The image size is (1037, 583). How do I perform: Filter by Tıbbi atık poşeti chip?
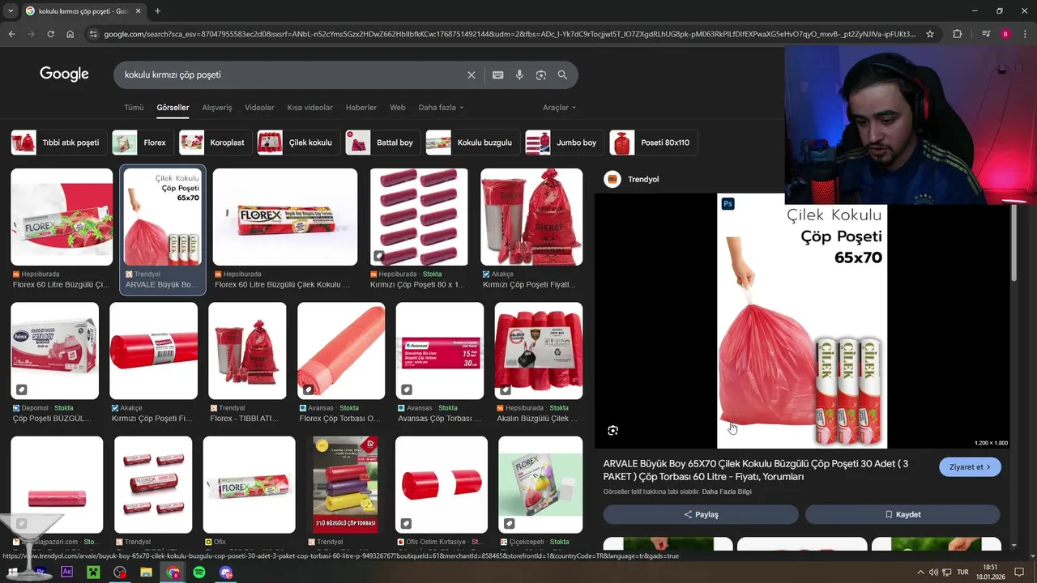pyautogui.click(x=58, y=143)
